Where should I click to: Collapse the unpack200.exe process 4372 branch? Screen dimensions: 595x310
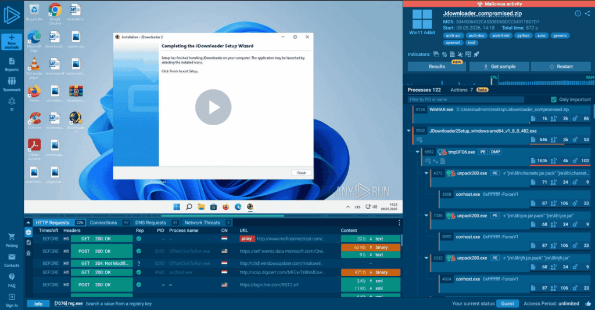[x=426, y=173]
